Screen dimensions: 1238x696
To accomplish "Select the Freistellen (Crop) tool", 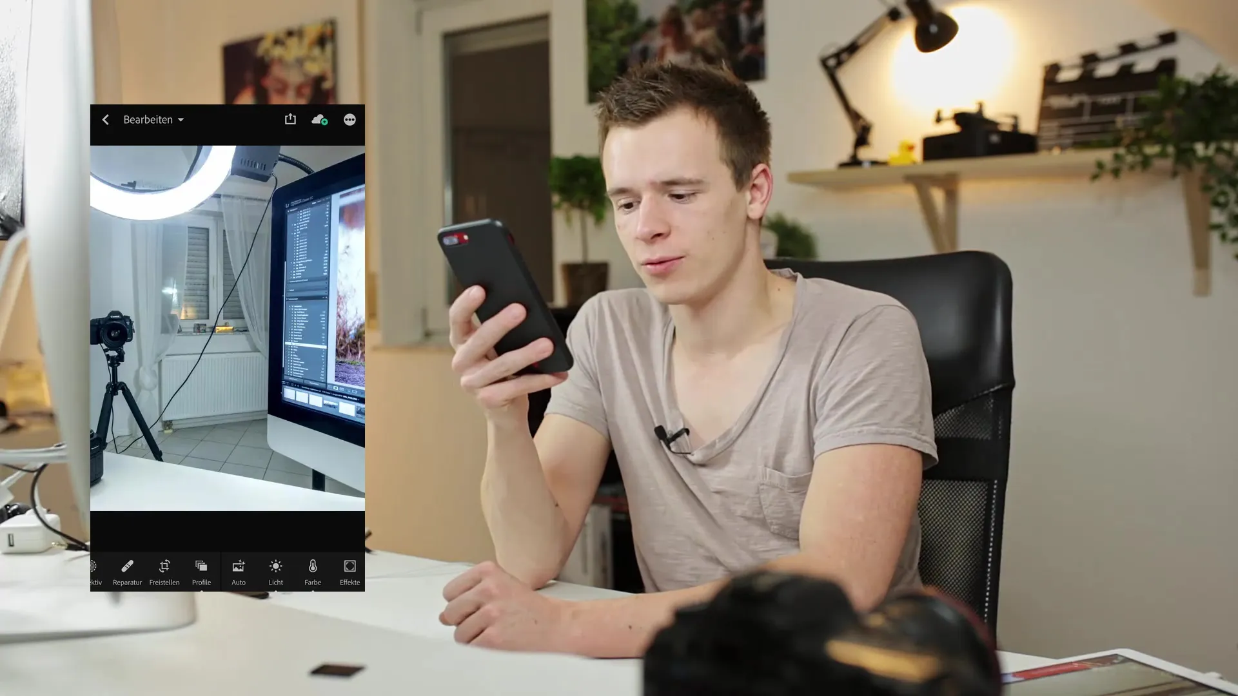I will 164,570.
